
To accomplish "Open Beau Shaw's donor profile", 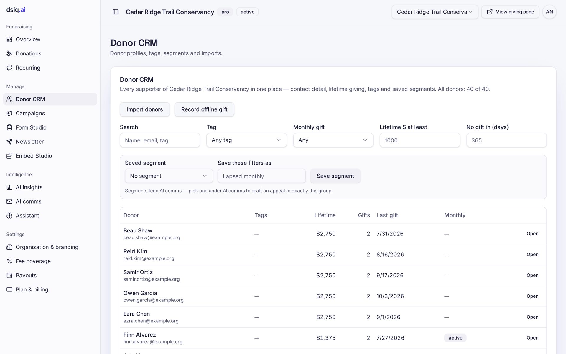I will coord(532,234).
